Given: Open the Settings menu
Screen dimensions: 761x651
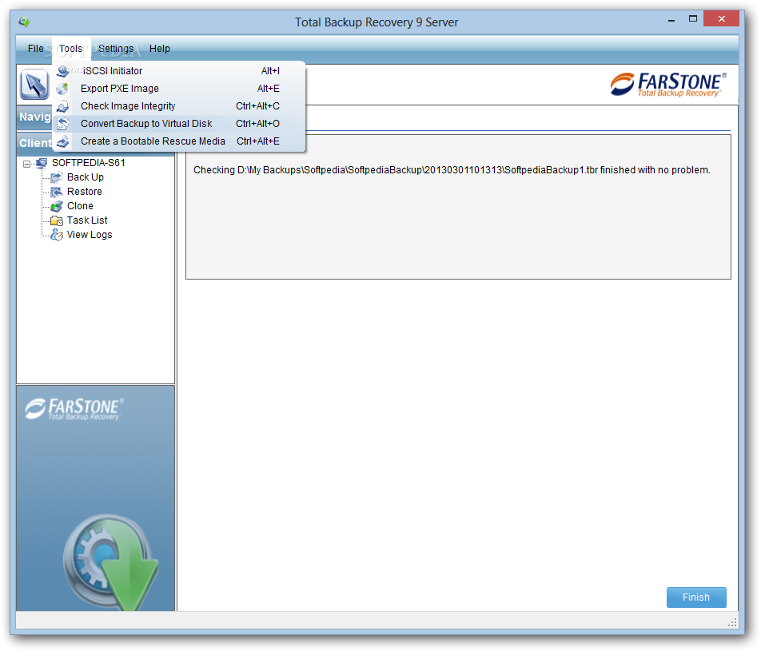Looking at the screenshot, I should [x=115, y=49].
